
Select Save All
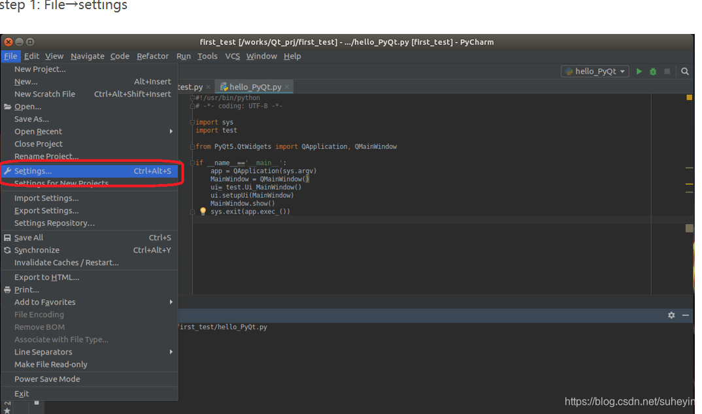point(90,238)
